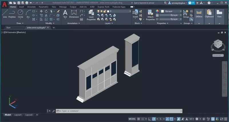Click the Match Properties tool

[150, 15]
